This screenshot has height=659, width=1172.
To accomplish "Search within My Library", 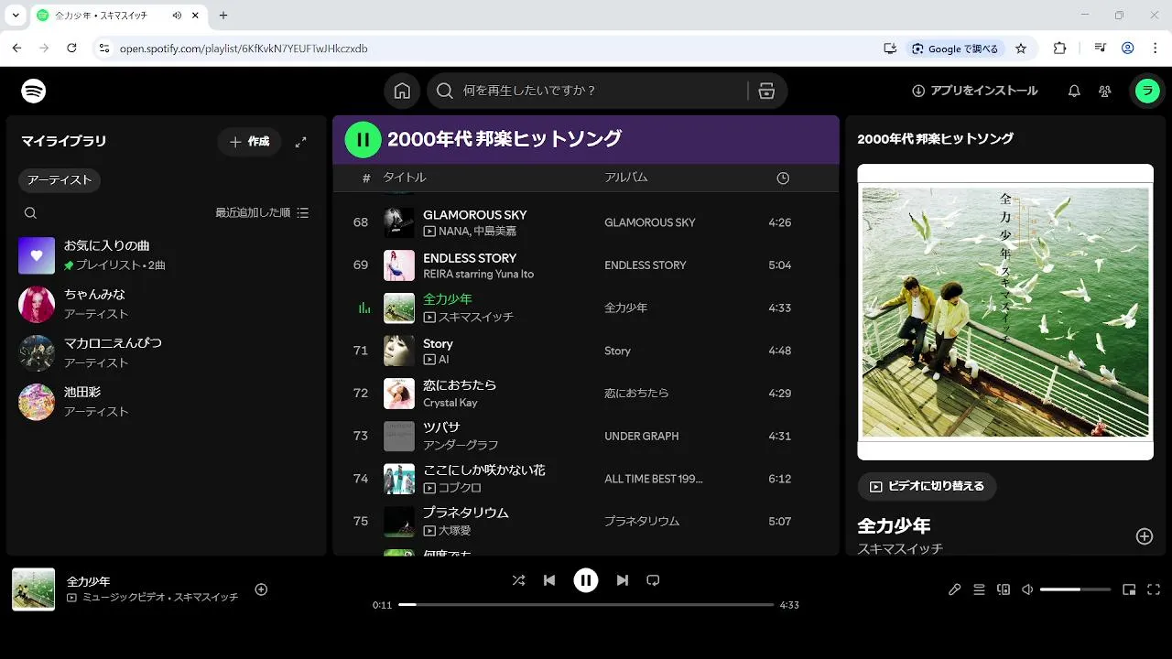I will click(31, 212).
